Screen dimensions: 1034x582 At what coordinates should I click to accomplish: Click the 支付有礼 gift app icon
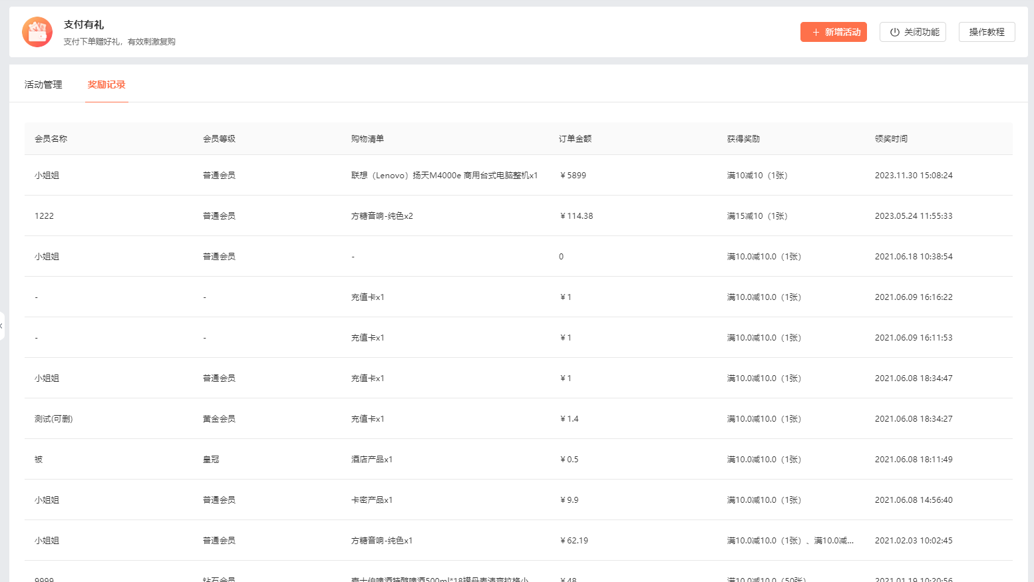click(37, 32)
